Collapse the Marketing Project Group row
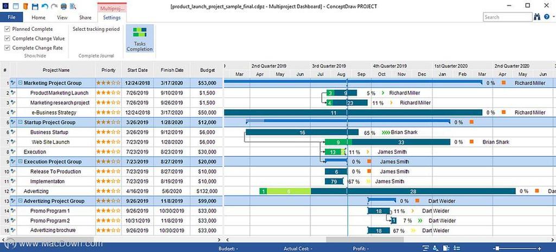 (20, 83)
